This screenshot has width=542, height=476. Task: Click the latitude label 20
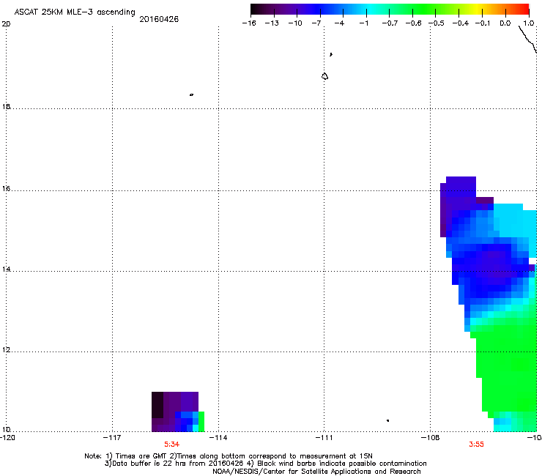pyautogui.click(x=6, y=24)
